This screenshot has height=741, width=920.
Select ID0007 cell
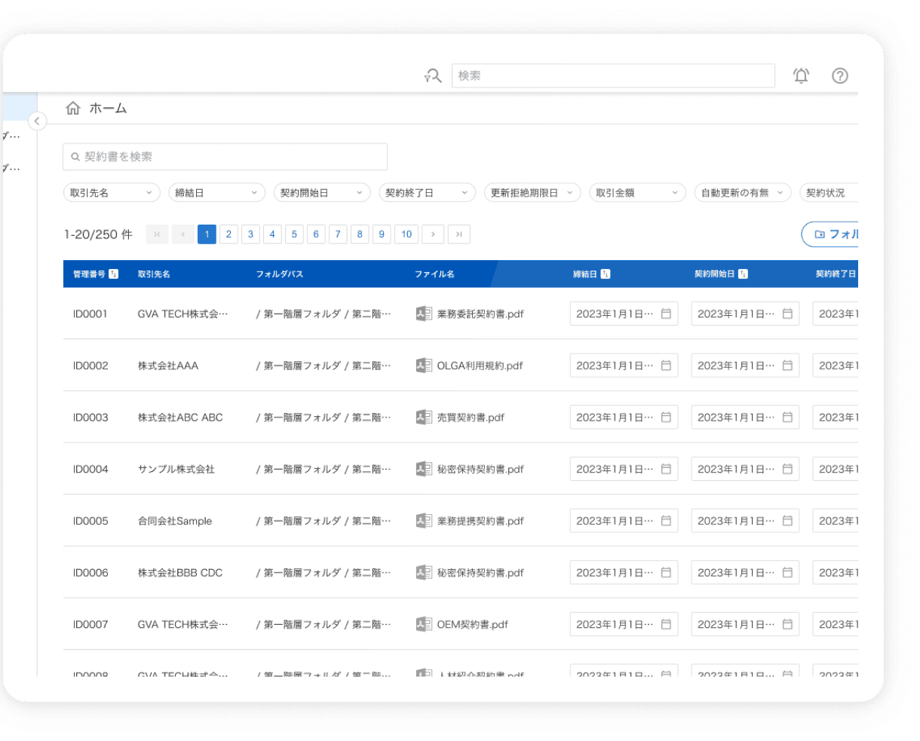90,624
